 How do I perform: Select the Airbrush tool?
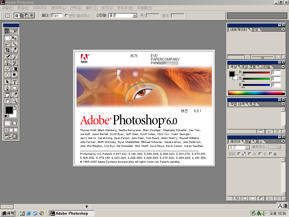[8, 57]
